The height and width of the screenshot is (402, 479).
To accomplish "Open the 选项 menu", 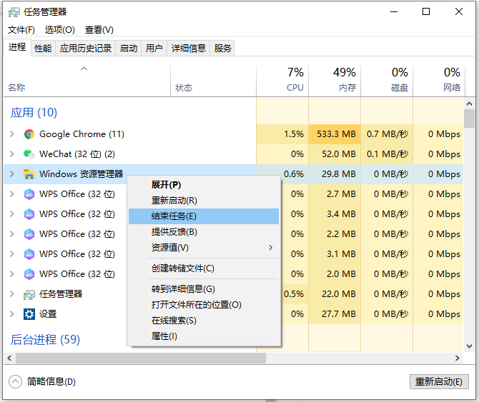I will (59, 30).
